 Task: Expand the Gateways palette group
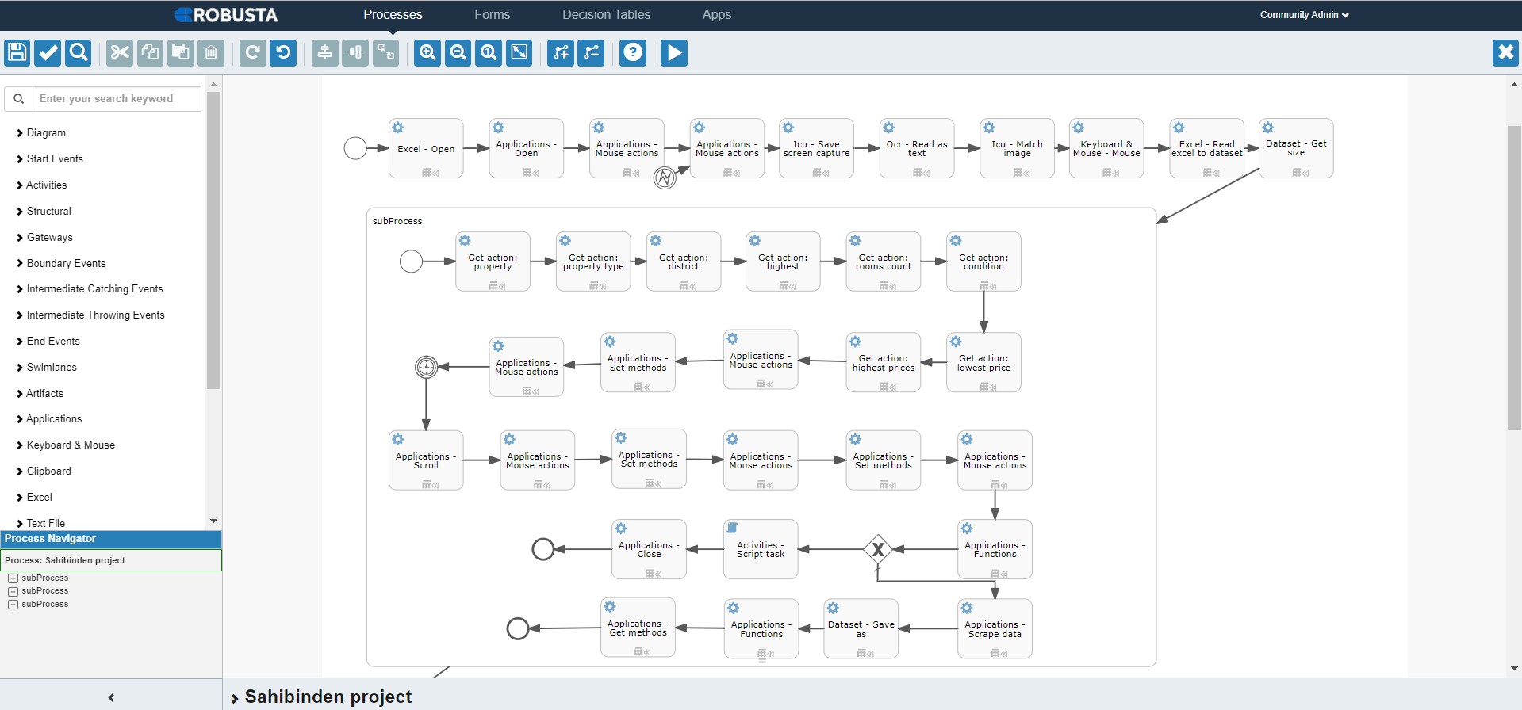click(49, 237)
